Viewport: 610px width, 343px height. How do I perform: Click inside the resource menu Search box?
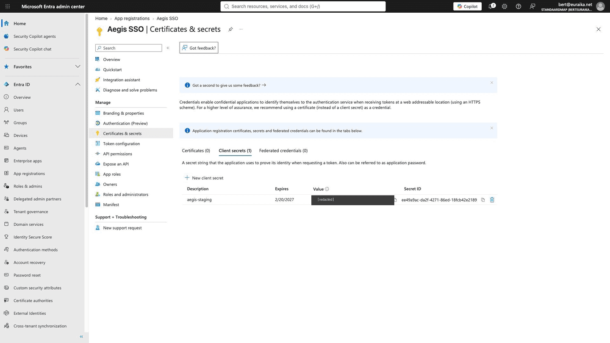tap(129, 48)
